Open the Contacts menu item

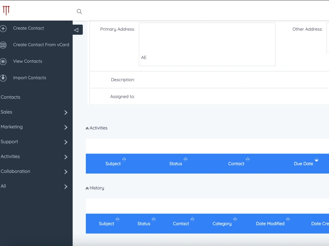coord(10,97)
